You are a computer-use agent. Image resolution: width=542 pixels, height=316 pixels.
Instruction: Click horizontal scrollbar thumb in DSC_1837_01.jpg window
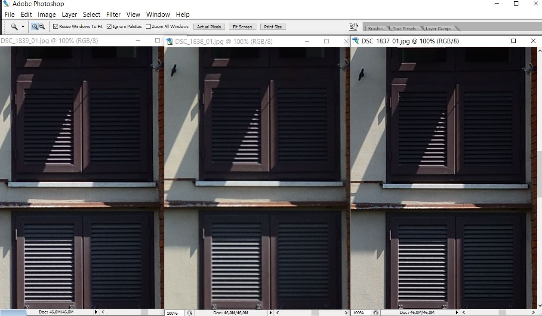(501, 313)
